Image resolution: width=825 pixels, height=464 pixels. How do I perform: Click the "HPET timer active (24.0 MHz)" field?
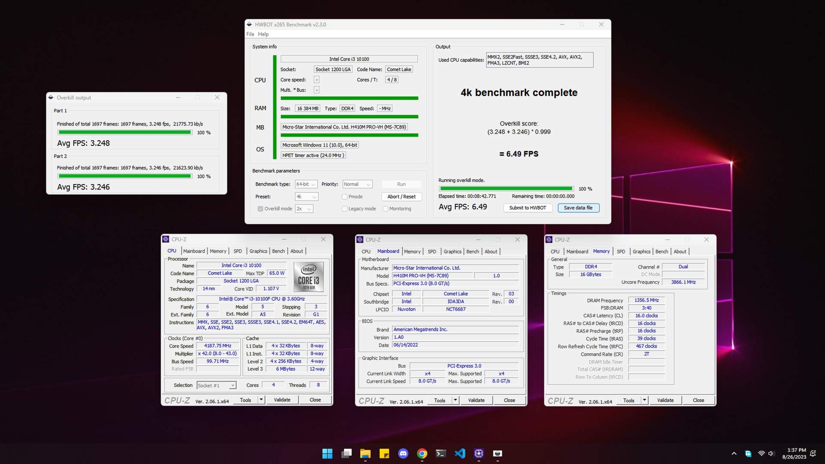click(x=313, y=156)
